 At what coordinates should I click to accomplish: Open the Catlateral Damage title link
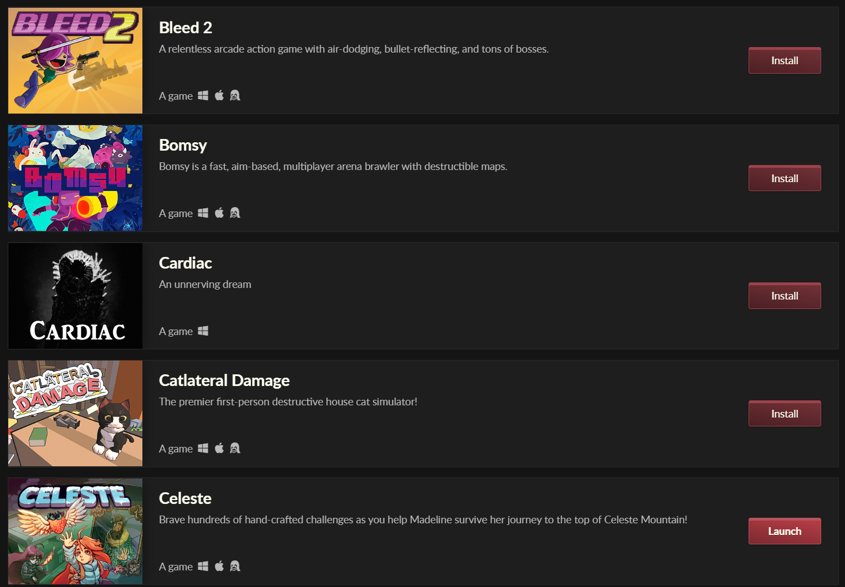tap(224, 380)
